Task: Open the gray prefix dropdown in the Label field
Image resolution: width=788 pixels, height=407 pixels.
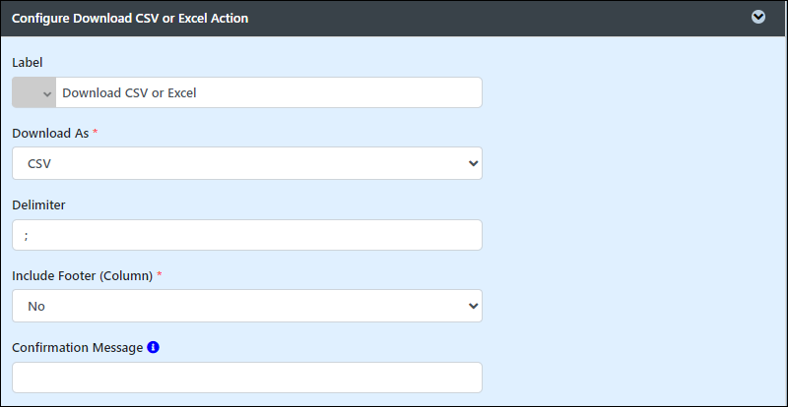Action: pos(33,92)
